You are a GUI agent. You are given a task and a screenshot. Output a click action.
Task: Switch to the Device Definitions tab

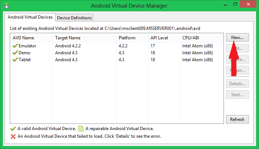(x=75, y=17)
